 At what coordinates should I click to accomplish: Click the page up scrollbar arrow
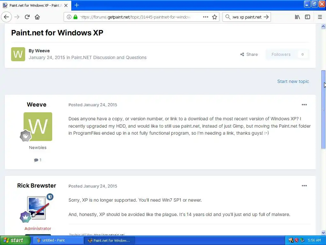pos(323,26)
